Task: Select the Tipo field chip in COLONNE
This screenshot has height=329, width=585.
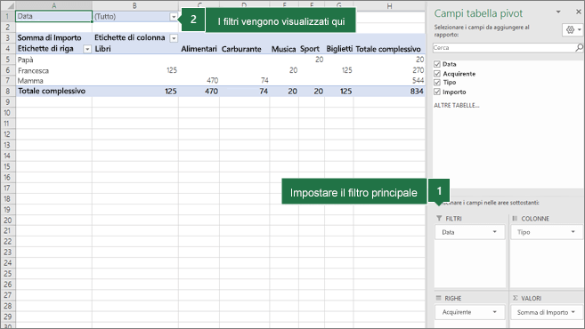Action: point(547,232)
